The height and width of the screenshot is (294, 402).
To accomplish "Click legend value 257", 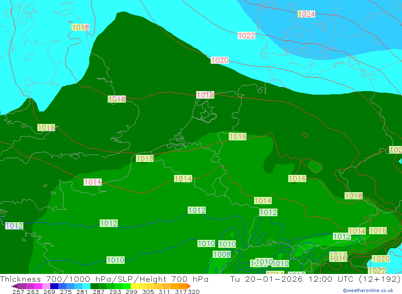I will (18, 292).
